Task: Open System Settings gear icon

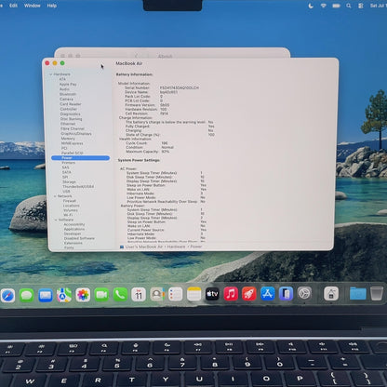Action: click(304, 293)
